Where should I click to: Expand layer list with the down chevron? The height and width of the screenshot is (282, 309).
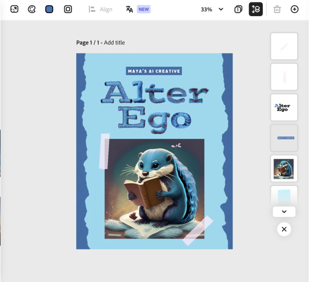click(284, 212)
